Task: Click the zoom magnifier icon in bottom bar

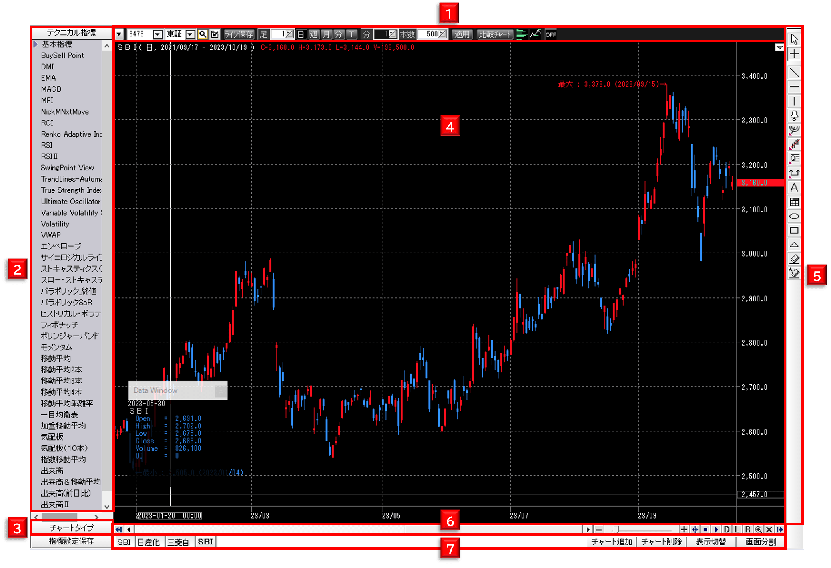Action: [x=758, y=529]
